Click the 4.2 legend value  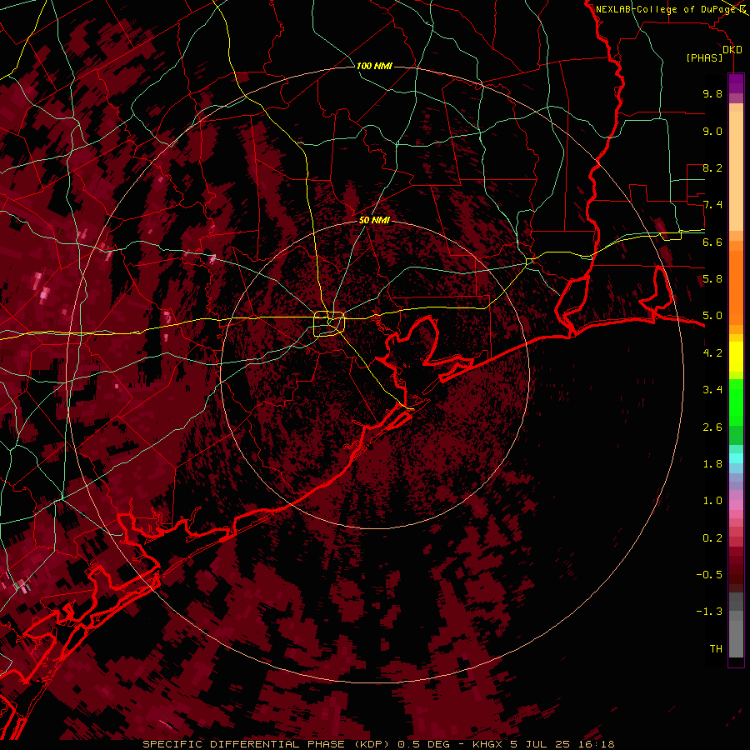[x=712, y=353]
